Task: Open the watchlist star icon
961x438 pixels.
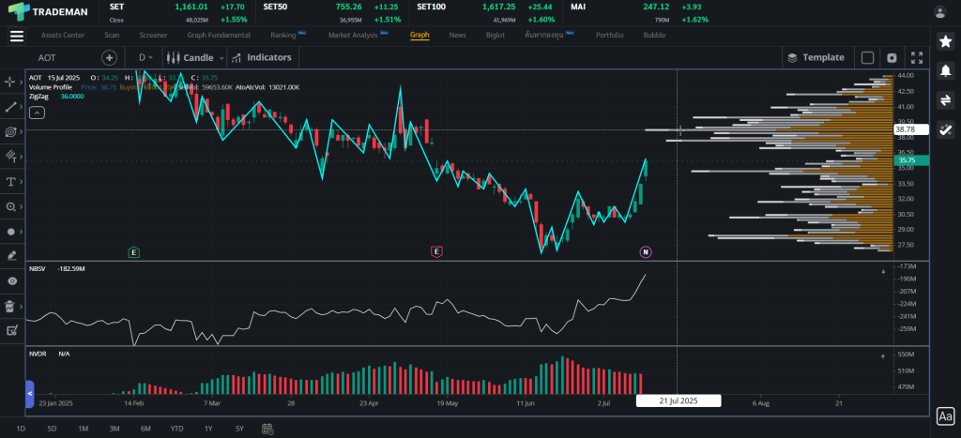Action: [x=945, y=41]
